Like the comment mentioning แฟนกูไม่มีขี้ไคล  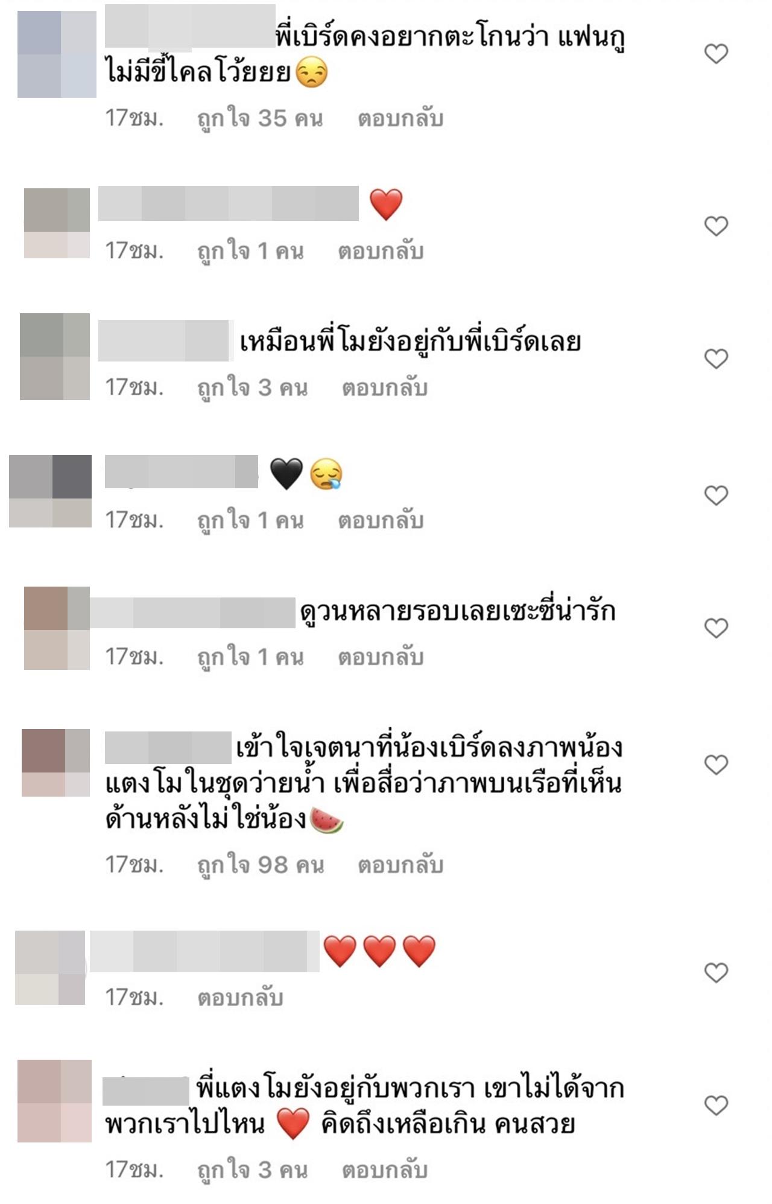click(x=716, y=54)
